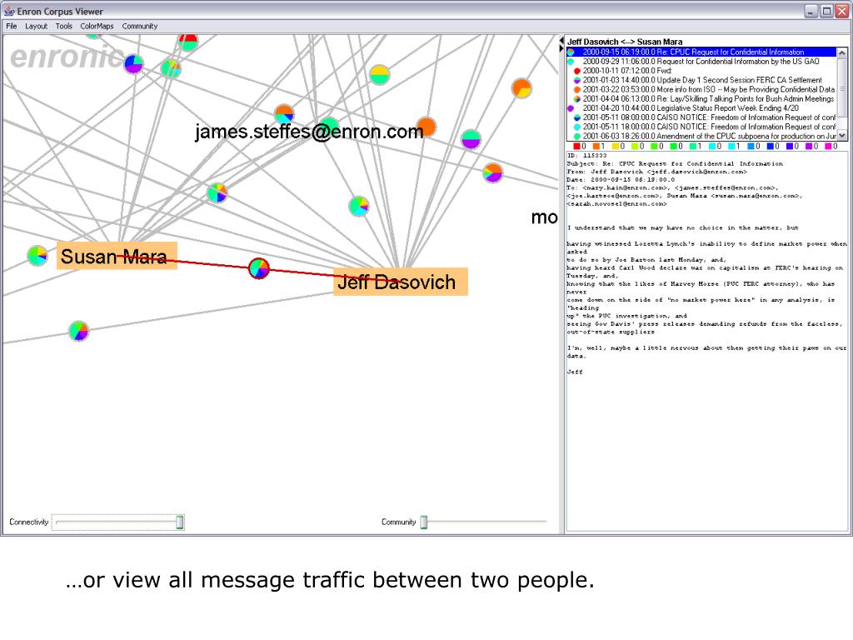The width and height of the screenshot is (853, 640).
Task: Select the teal and purple half-split node
Action: tap(471, 139)
